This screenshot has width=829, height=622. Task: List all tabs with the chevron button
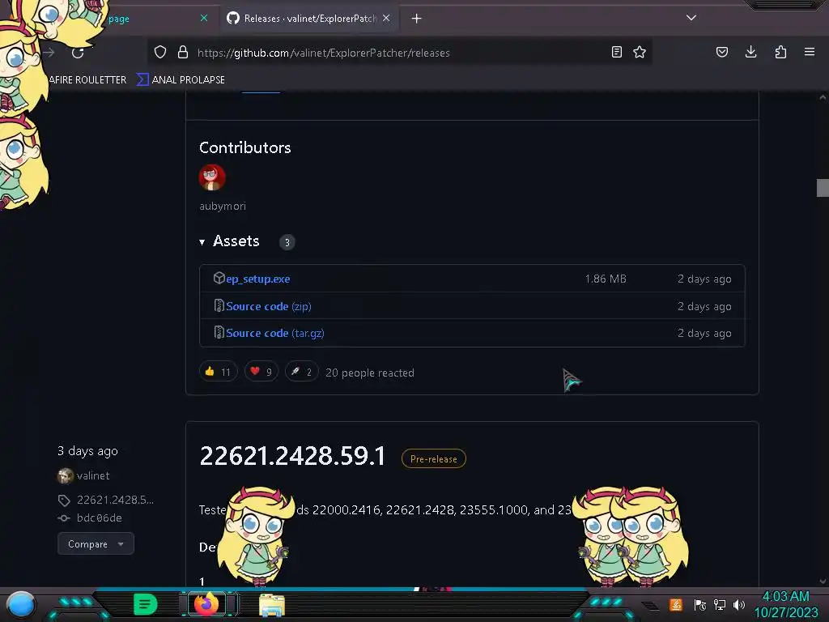[691, 18]
